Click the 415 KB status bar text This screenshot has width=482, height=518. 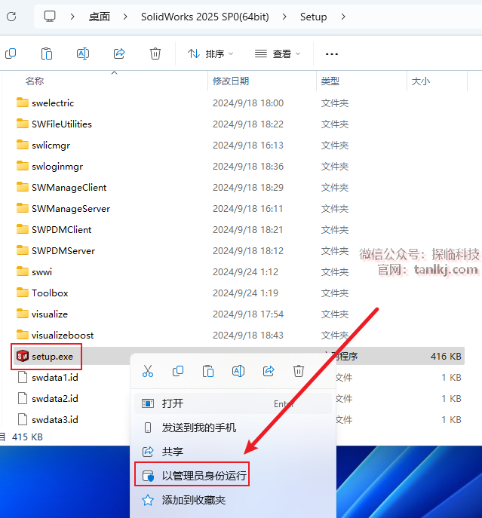[27, 437]
